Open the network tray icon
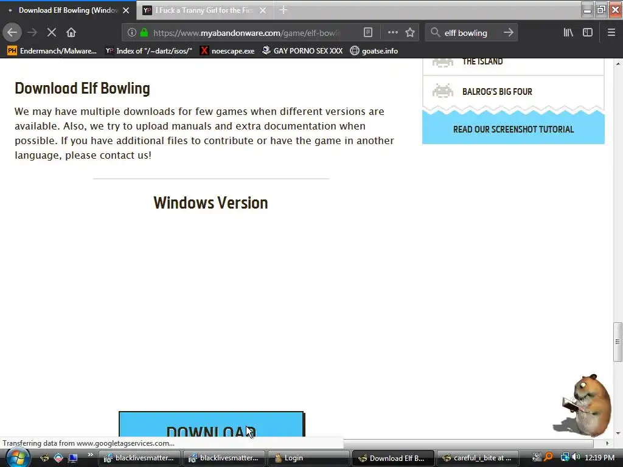623x467 pixels. pos(565,457)
